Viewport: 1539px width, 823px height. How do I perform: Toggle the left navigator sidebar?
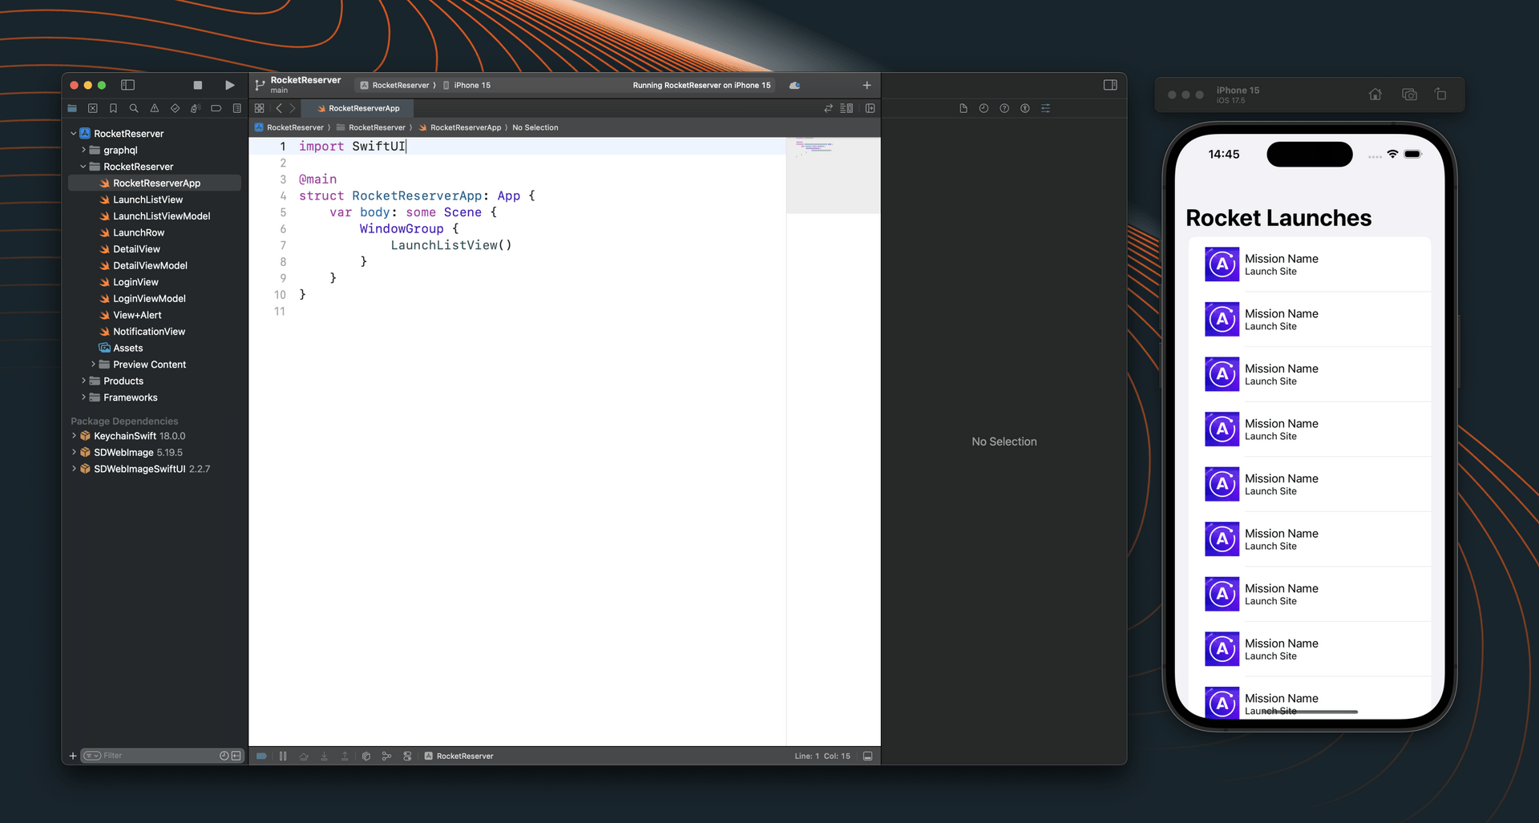[x=127, y=85]
